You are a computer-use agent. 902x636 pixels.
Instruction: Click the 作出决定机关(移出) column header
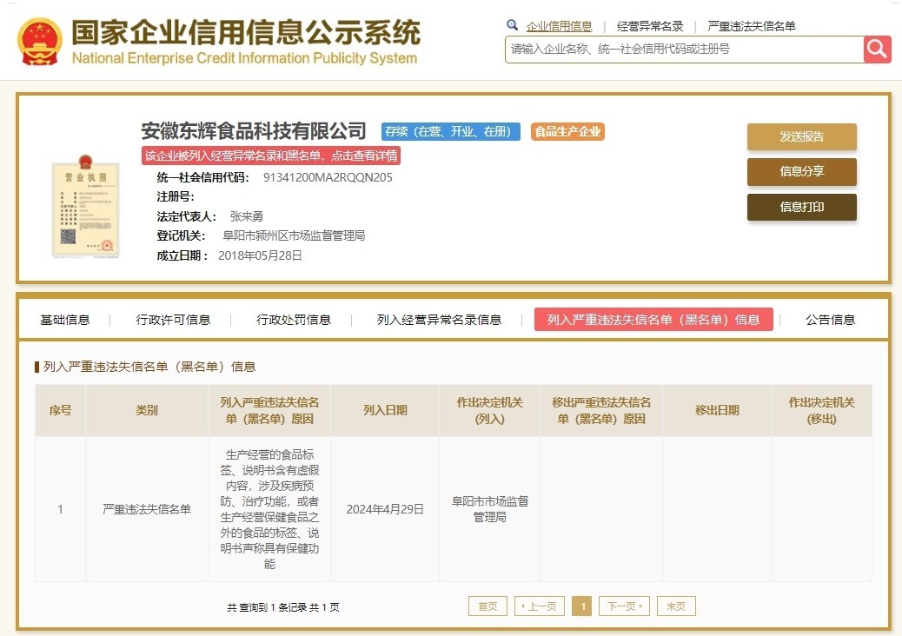click(x=821, y=410)
